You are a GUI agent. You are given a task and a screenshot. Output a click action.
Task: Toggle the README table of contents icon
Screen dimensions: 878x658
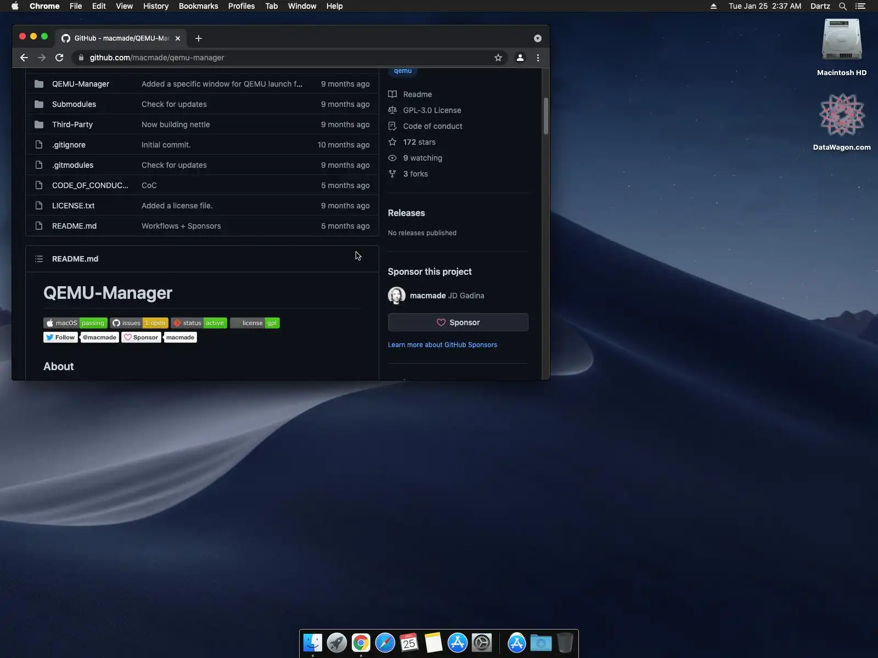[39, 259]
